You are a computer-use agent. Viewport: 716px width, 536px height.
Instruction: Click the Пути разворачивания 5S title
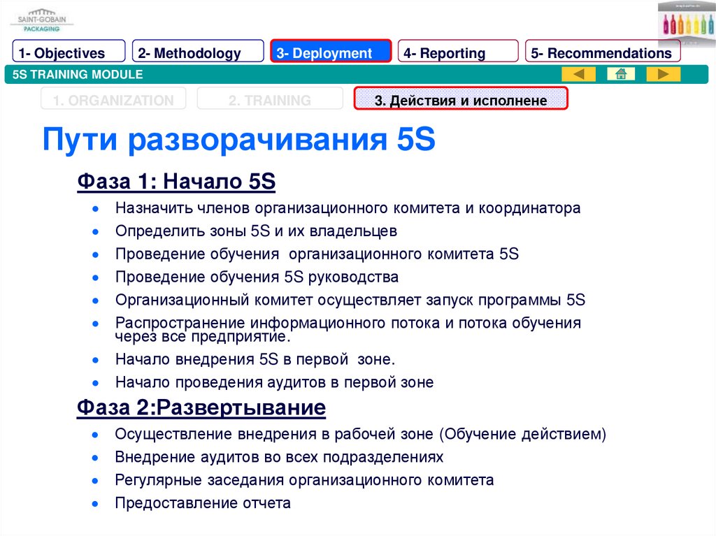239,140
